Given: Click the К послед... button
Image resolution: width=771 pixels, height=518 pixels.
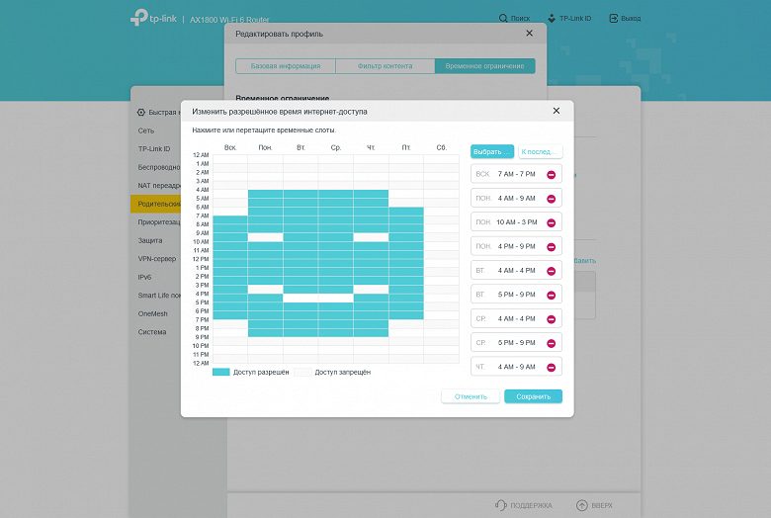Looking at the screenshot, I should 540,151.
